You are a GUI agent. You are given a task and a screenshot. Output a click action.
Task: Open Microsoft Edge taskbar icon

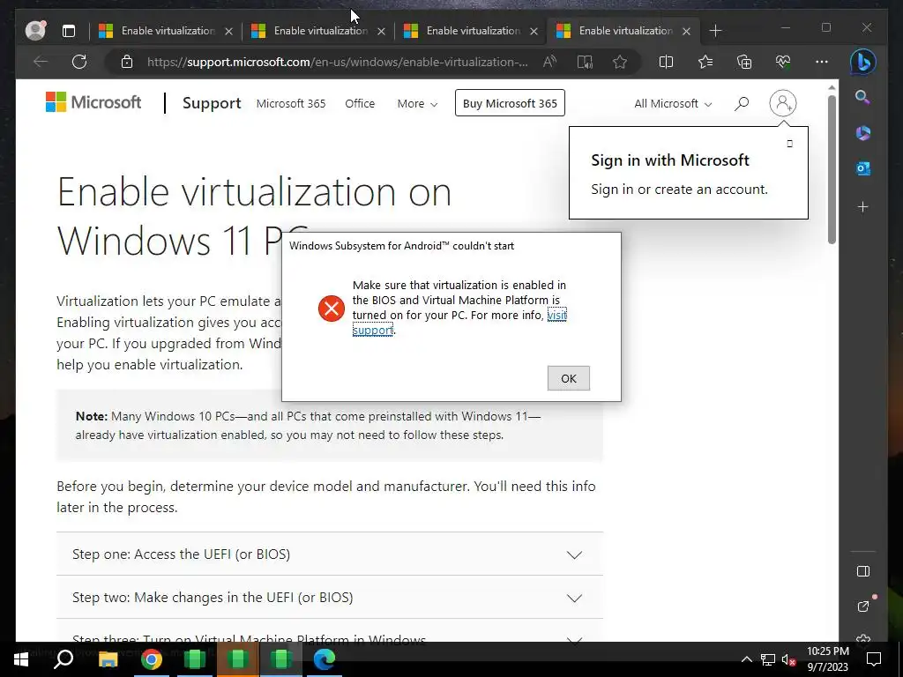point(325,659)
